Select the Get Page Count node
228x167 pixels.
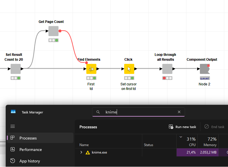click(x=53, y=31)
